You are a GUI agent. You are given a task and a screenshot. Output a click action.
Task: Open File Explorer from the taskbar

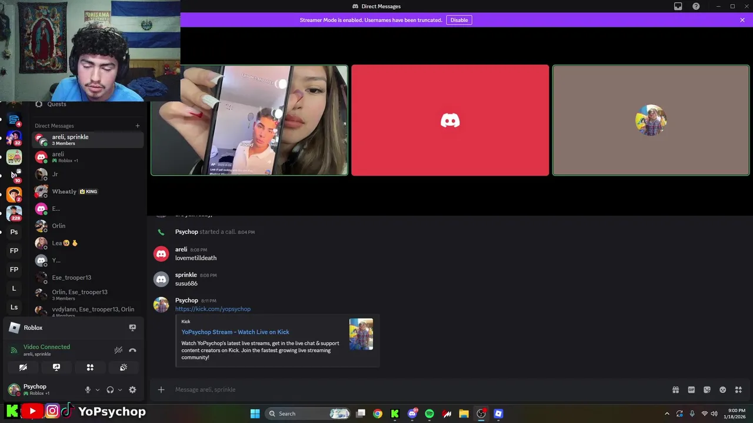pos(464,414)
